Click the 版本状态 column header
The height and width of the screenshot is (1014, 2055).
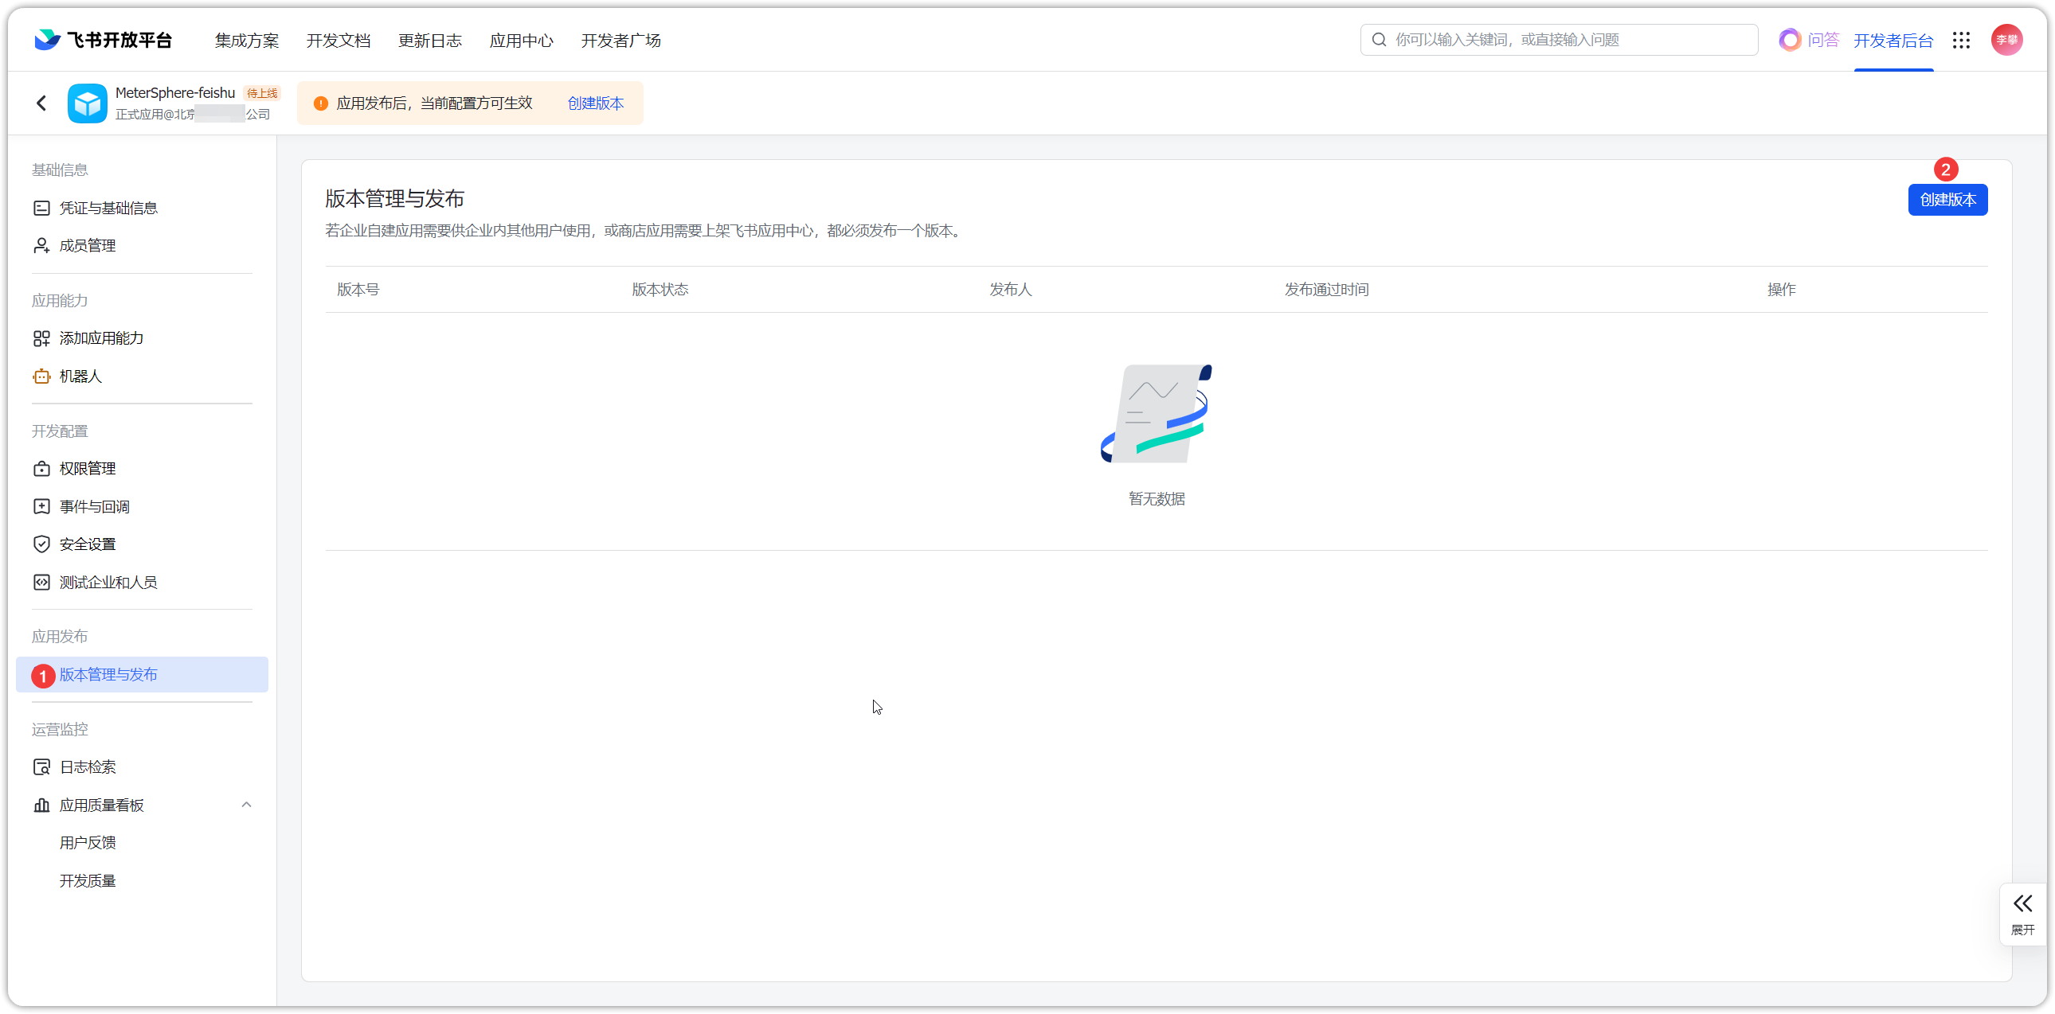pyautogui.click(x=660, y=290)
